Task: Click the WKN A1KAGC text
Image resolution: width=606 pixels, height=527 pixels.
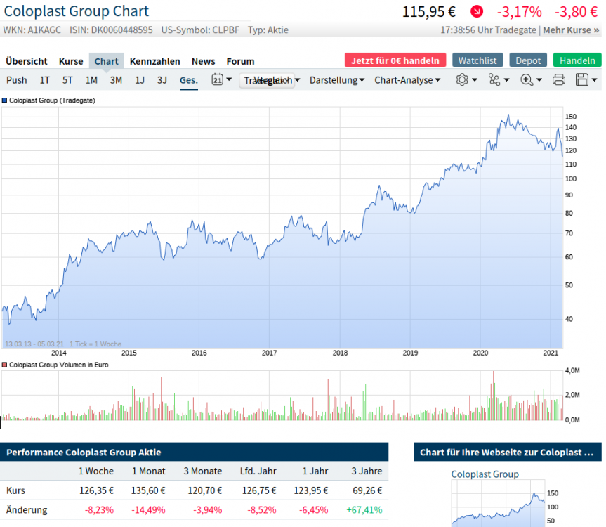Action: tap(32, 30)
